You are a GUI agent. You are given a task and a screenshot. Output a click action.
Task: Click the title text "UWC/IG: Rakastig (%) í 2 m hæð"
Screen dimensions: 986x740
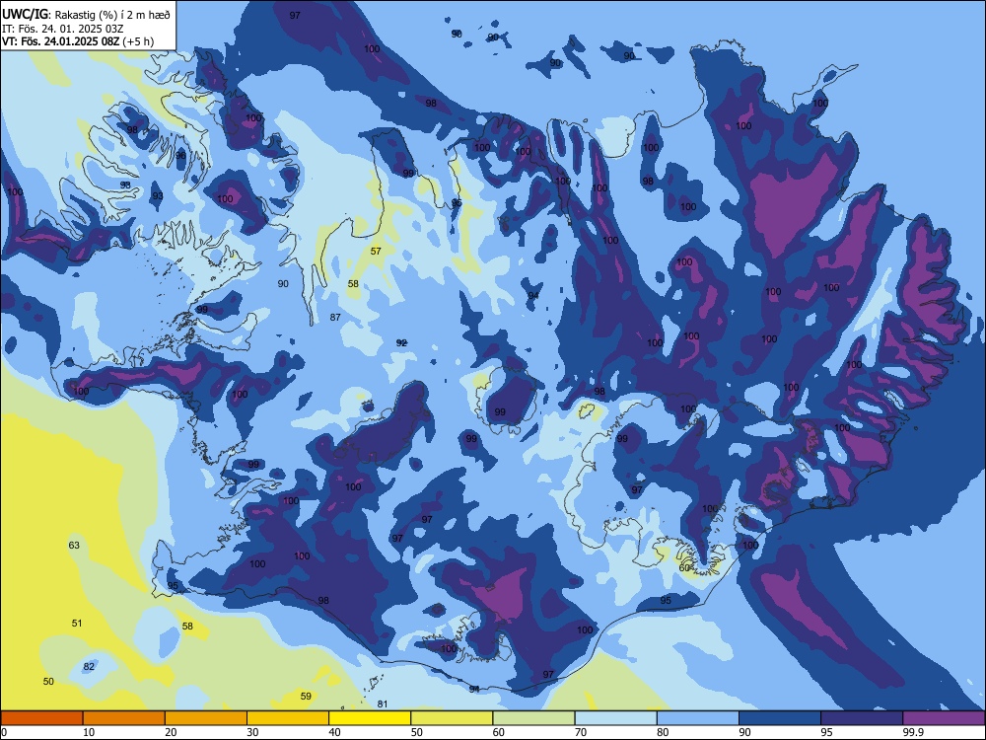point(86,14)
